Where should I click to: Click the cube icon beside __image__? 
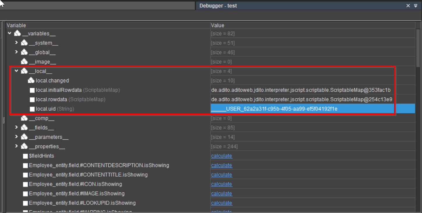pos(24,61)
